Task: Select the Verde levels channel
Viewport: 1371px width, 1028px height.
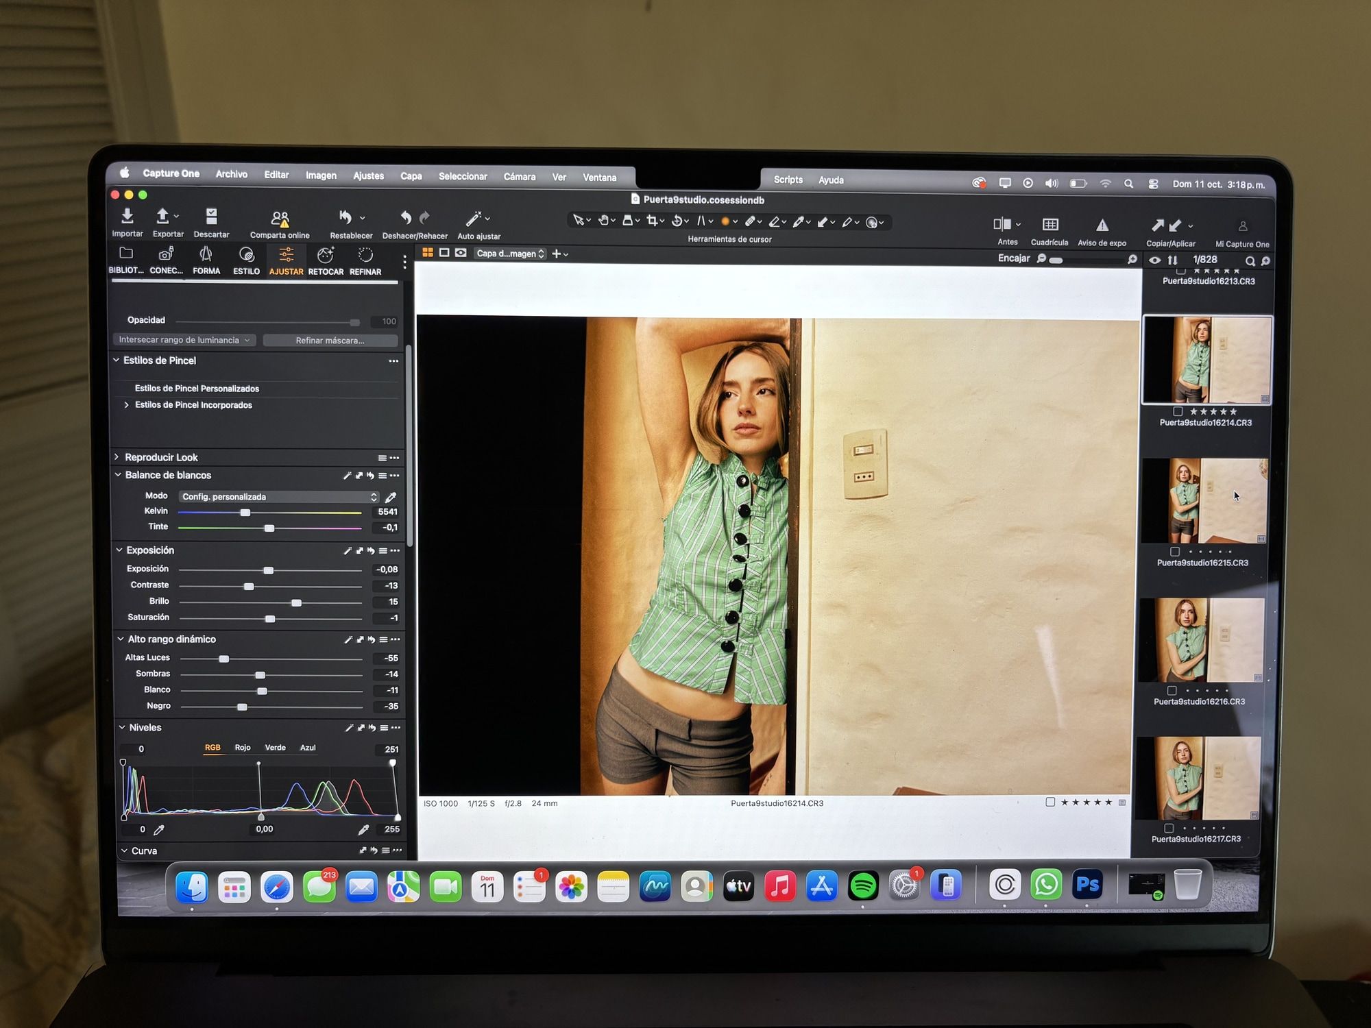Action: pyautogui.click(x=276, y=748)
